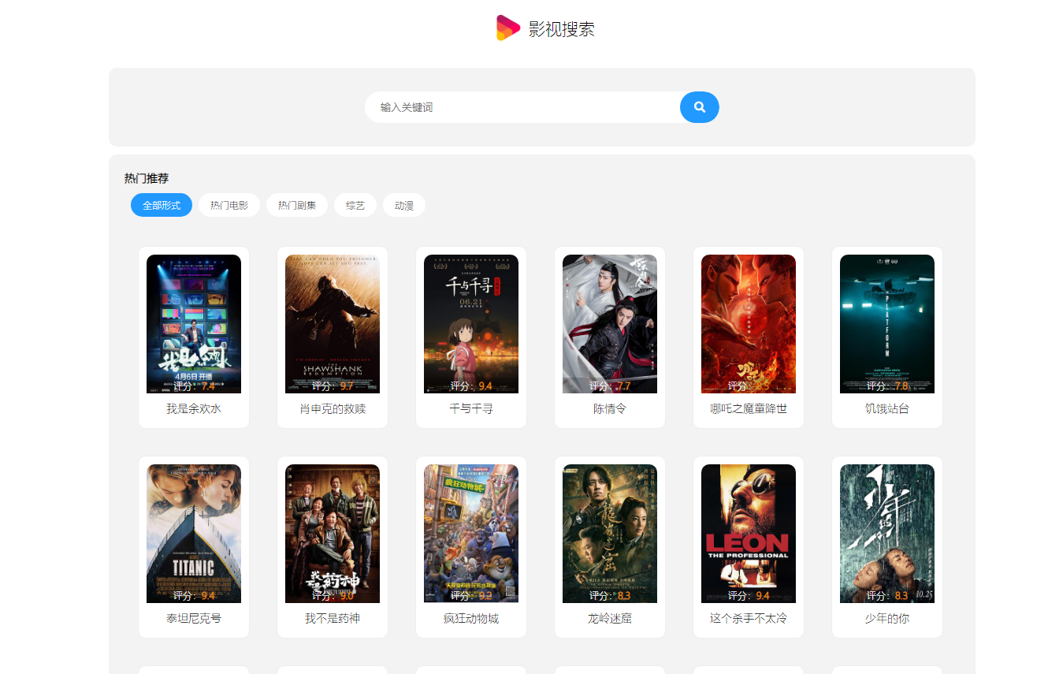Click the title text 这个杀手不太冷
1048x674 pixels.
pos(749,619)
